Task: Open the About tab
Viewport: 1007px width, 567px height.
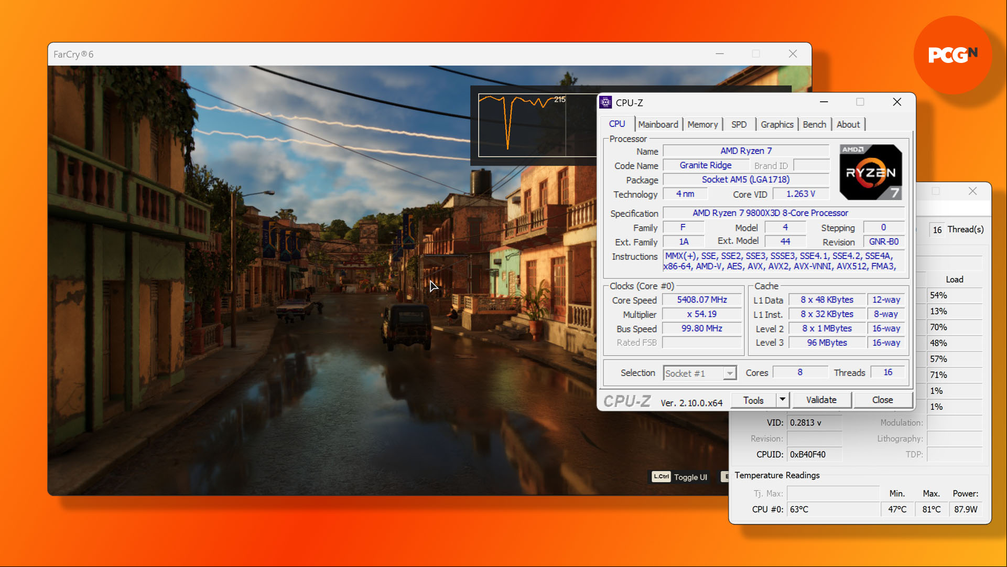Action: pos(848,124)
